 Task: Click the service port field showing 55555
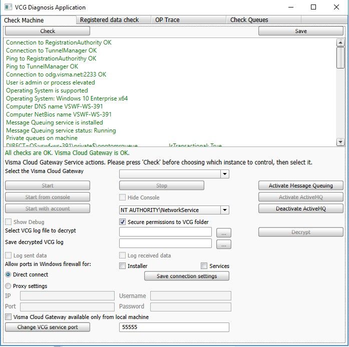coord(174,327)
